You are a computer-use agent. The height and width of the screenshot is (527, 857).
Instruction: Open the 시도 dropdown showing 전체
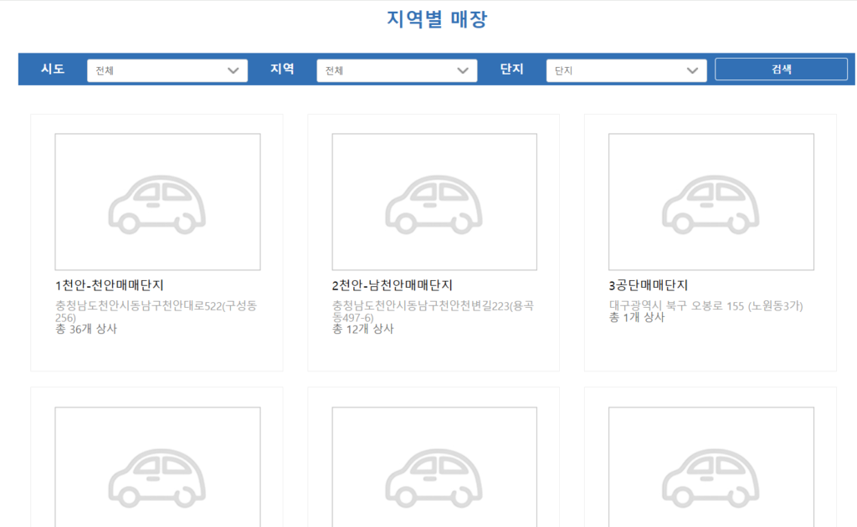tap(167, 70)
